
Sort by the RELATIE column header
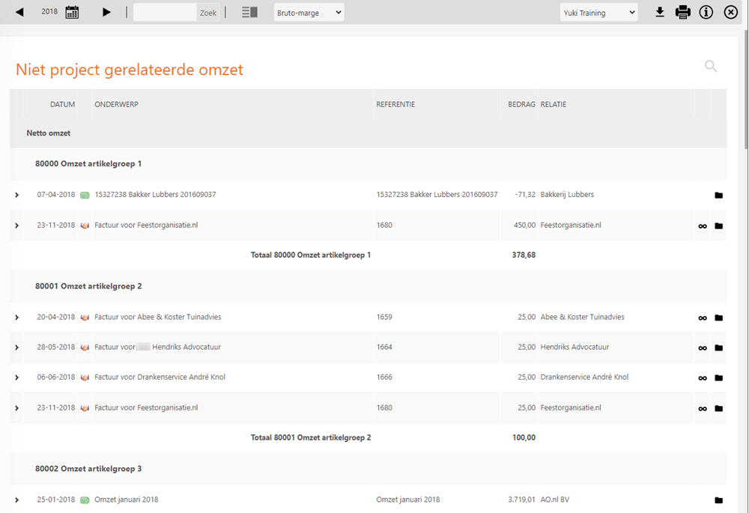[554, 104]
